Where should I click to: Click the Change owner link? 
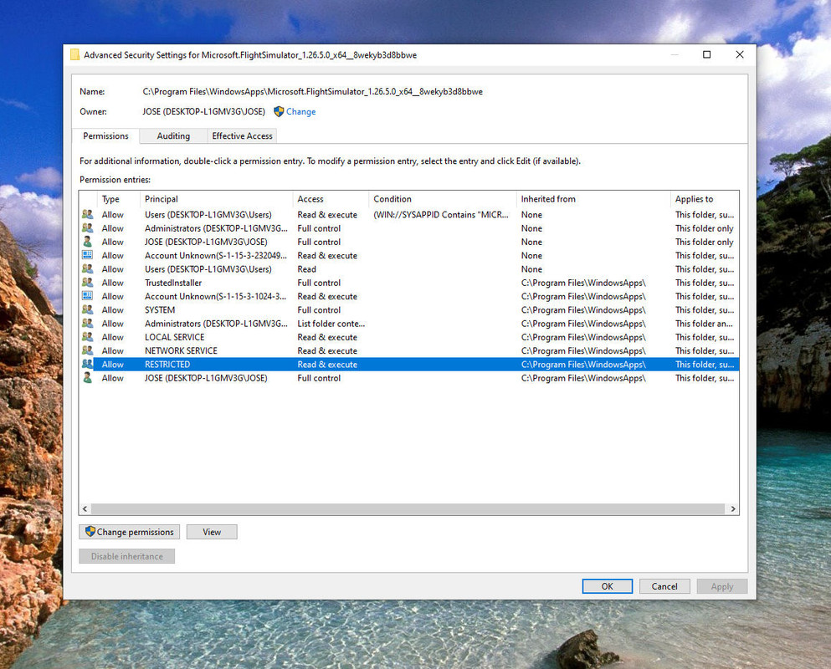point(301,112)
